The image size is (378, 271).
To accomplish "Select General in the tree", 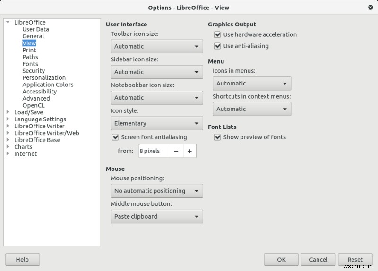I will pos(33,36).
